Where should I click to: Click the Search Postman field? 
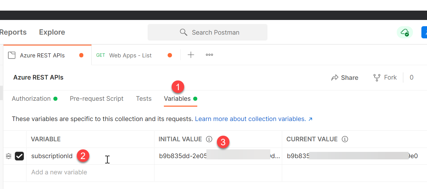[208, 32]
